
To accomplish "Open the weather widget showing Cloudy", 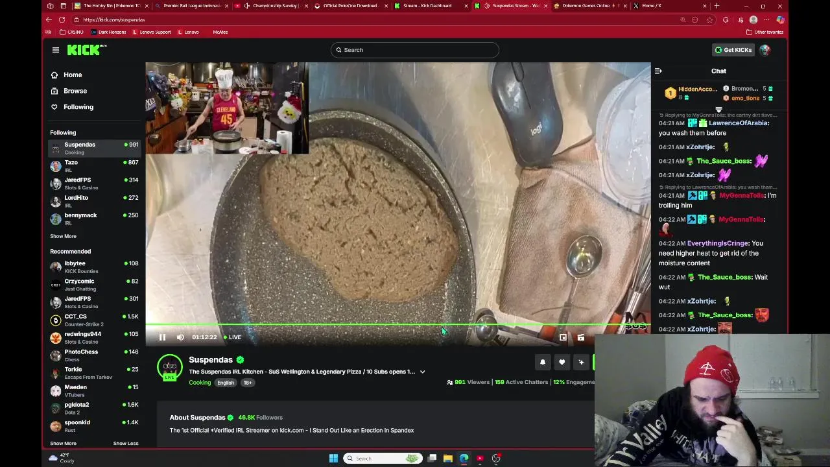I will (63, 458).
